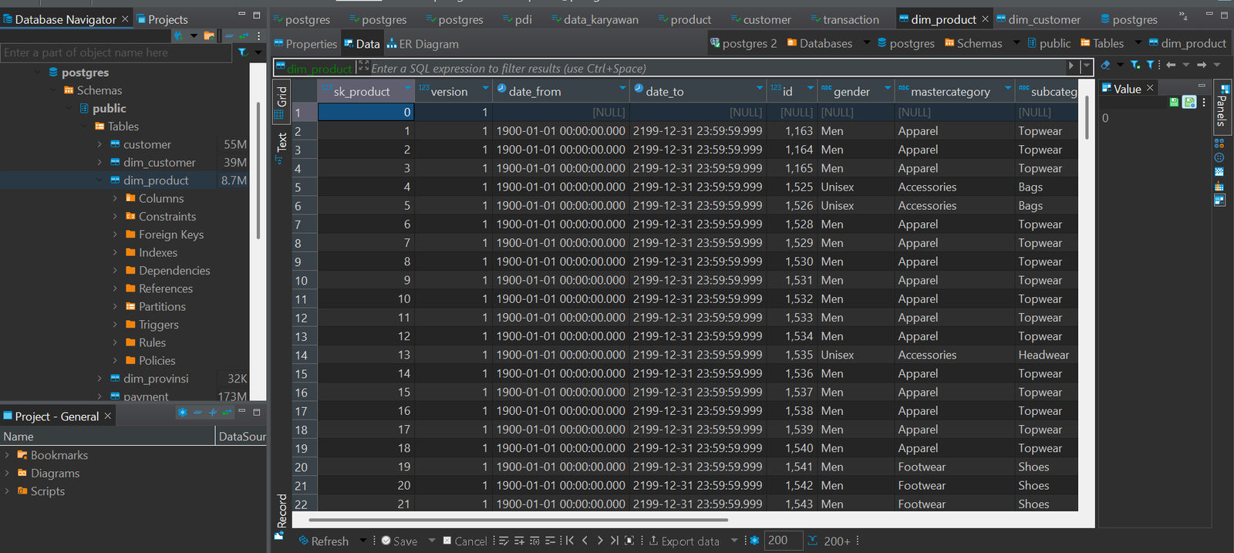
Task: Expand the Columns node under dim_product
Action: [116, 198]
